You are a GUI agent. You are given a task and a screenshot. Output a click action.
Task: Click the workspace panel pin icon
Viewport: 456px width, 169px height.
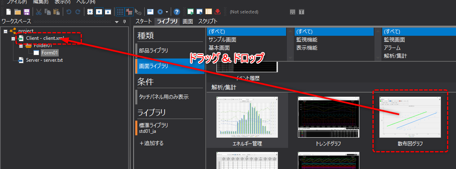tap(124, 22)
